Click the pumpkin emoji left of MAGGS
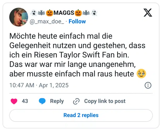The height and width of the screenshot is (131, 162). pos(49,13)
